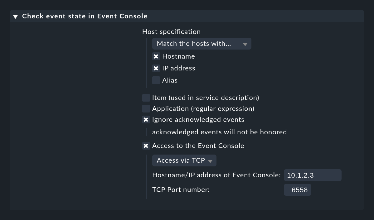This screenshot has height=220, width=374.
Task: Click the disclosure triangle next to the section title
Action: pyautogui.click(x=15, y=16)
